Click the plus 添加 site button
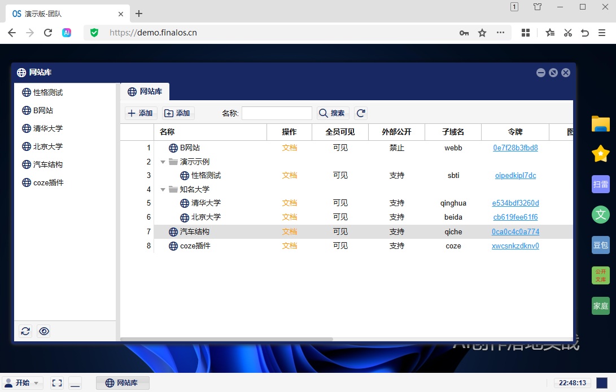The image size is (616, 392). click(x=141, y=113)
